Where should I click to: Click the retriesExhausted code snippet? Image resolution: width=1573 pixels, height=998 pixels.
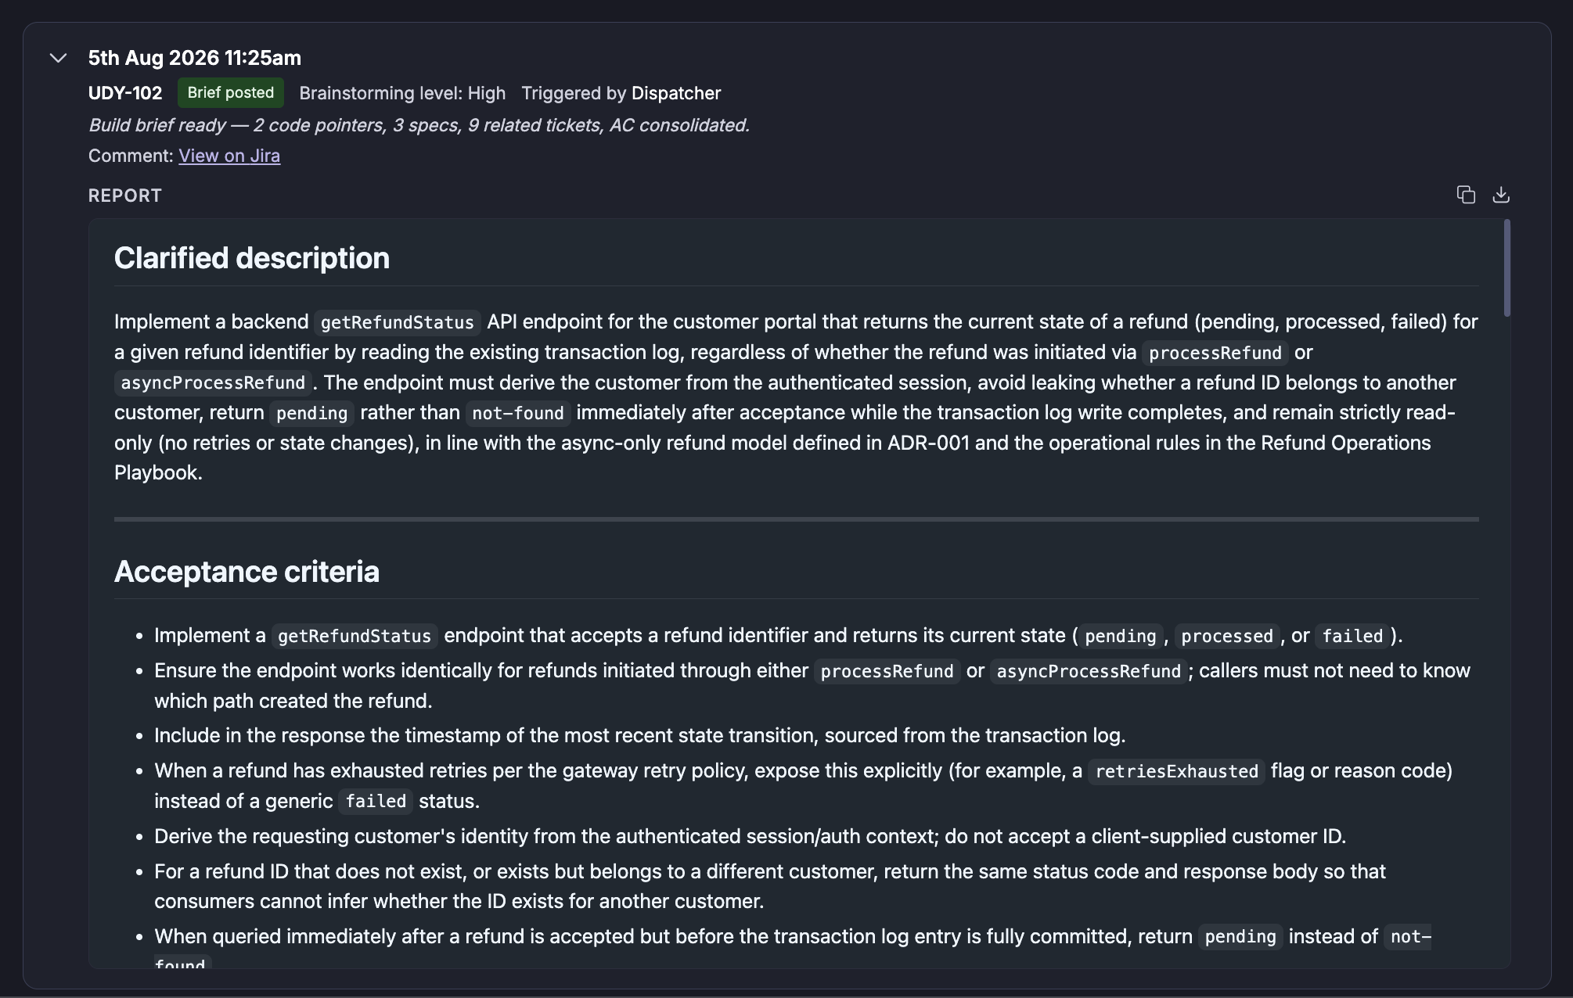[1176, 771]
